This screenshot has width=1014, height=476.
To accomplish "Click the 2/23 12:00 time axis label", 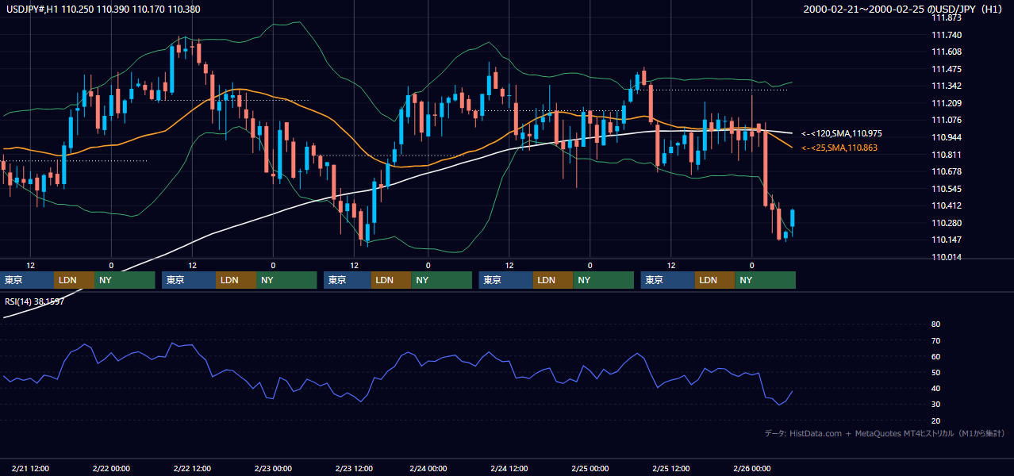I will 355,468.
